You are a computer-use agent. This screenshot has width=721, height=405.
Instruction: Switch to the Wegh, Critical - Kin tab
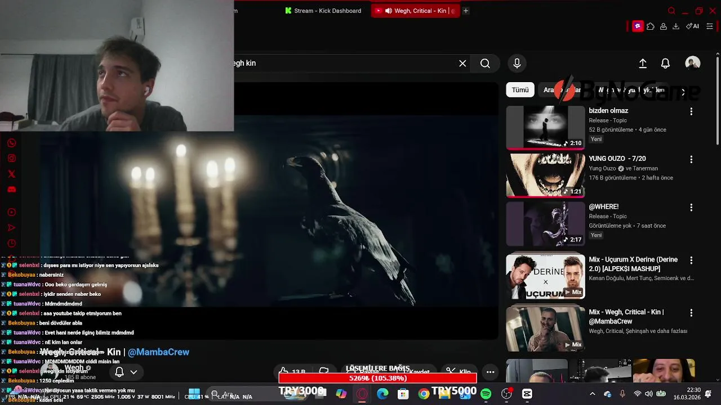point(416,11)
